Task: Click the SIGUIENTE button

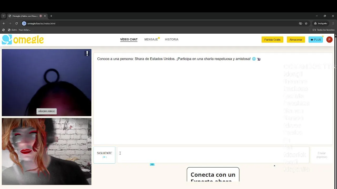Action: [x=104, y=155]
